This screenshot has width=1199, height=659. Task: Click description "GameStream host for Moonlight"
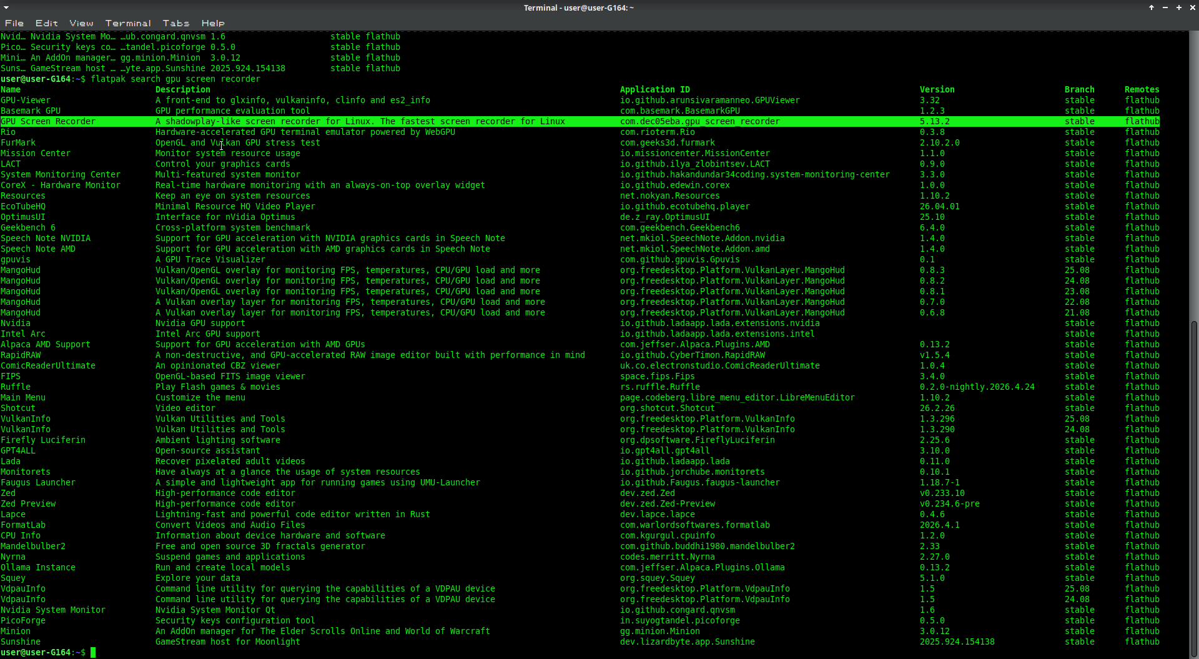click(228, 642)
